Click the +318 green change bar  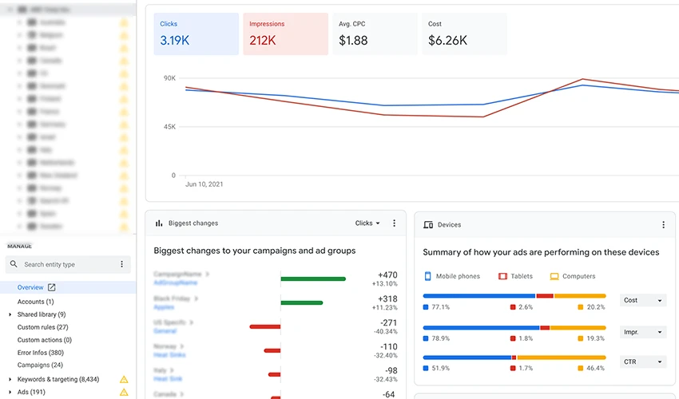[302, 303]
